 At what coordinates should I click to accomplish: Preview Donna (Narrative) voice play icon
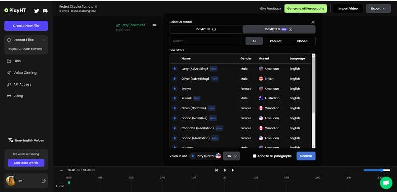(x=175, y=118)
